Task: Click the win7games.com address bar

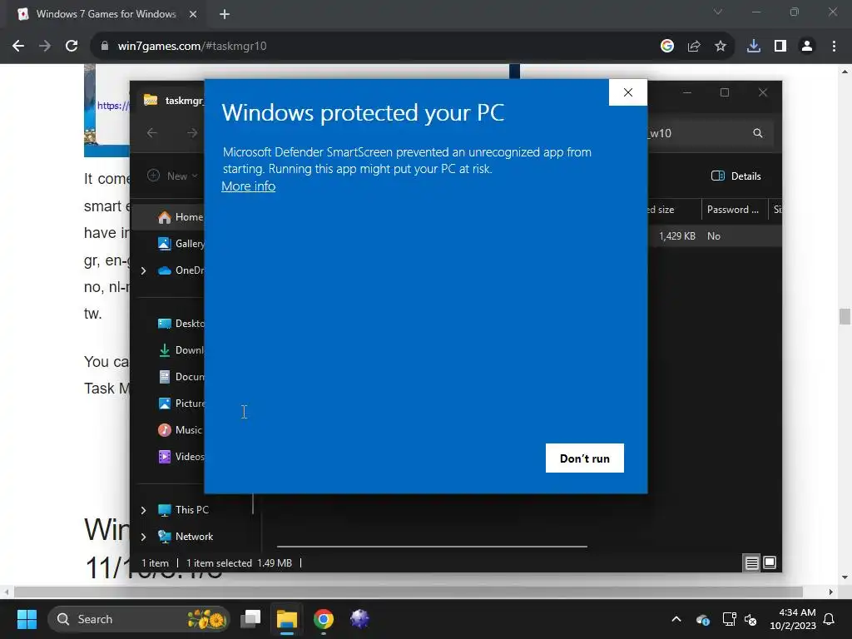Action: [375, 47]
